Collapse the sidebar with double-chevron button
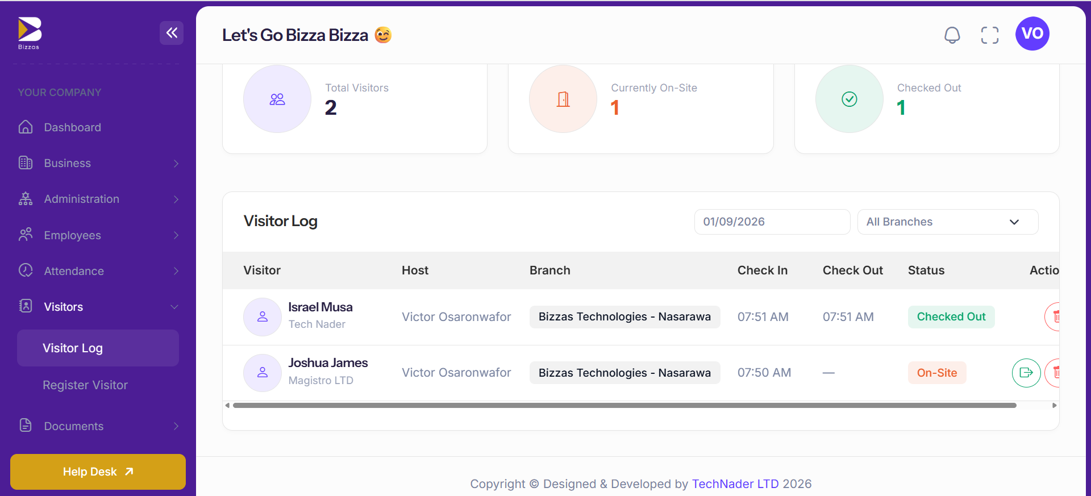The height and width of the screenshot is (496, 1091). [x=172, y=33]
